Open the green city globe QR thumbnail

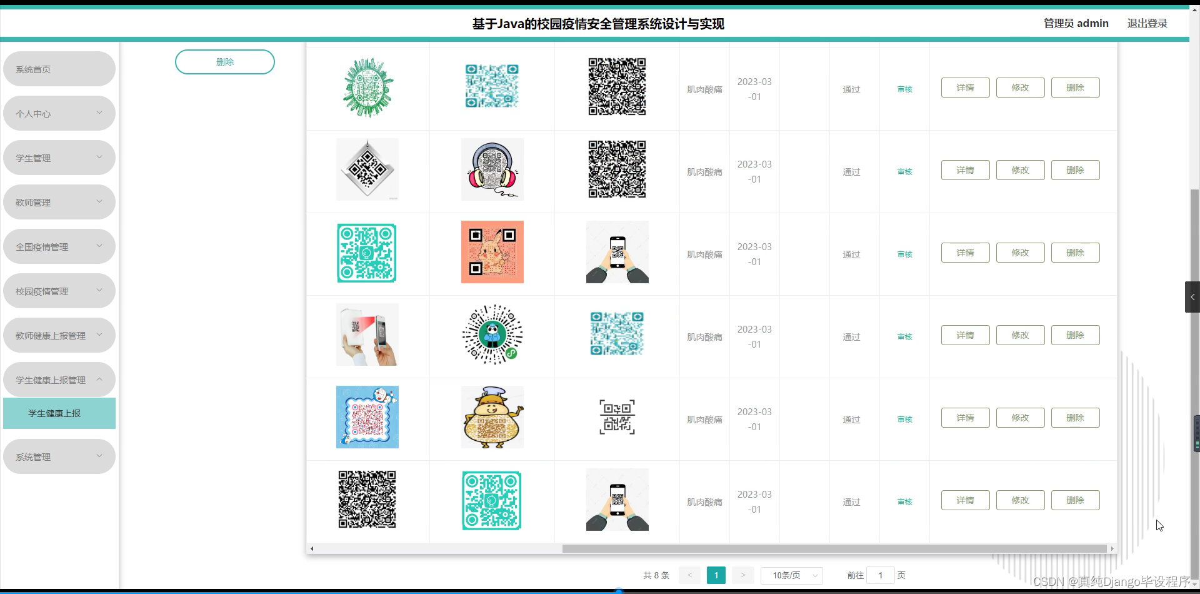[x=367, y=88]
